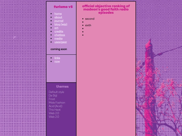
Task: Choose the Male Fashion theme
Action: [57, 103]
